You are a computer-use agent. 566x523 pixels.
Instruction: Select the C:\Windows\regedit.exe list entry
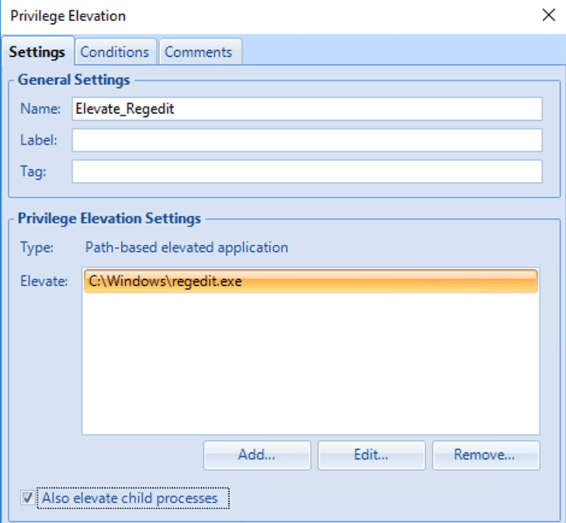coord(310,282)
